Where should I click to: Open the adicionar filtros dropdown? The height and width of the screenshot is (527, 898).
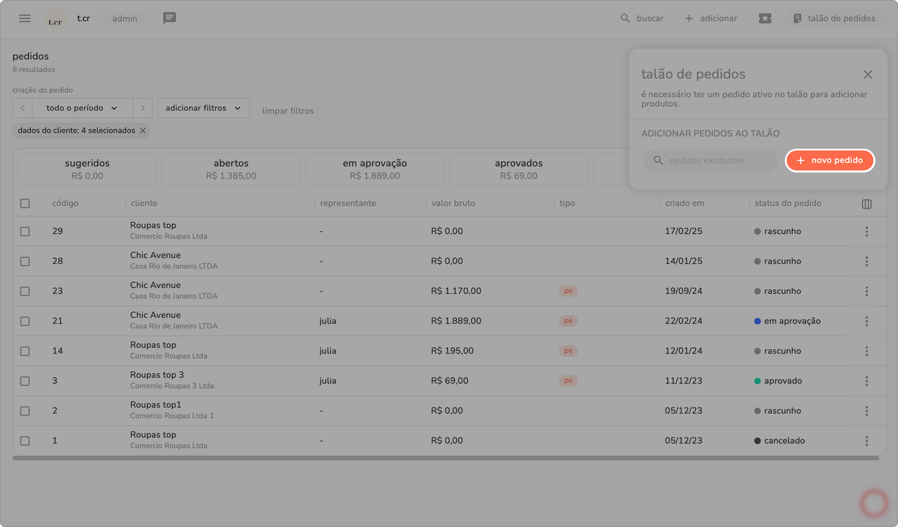coord(203,108)
